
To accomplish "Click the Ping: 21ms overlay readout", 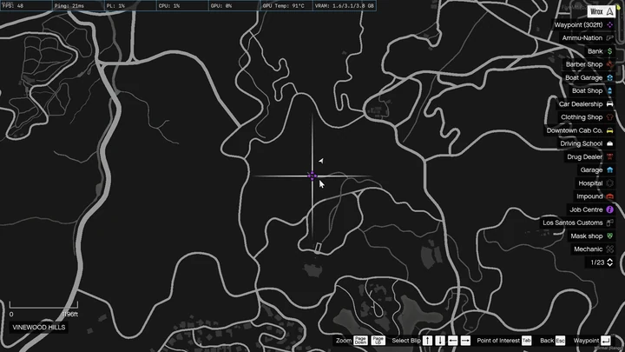I will pyautogui.click(x=69, y=6).
